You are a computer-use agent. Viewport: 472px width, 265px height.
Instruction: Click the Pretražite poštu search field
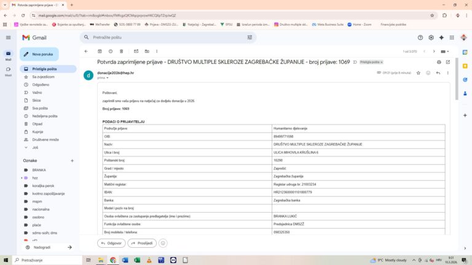(x=166, y=37)
